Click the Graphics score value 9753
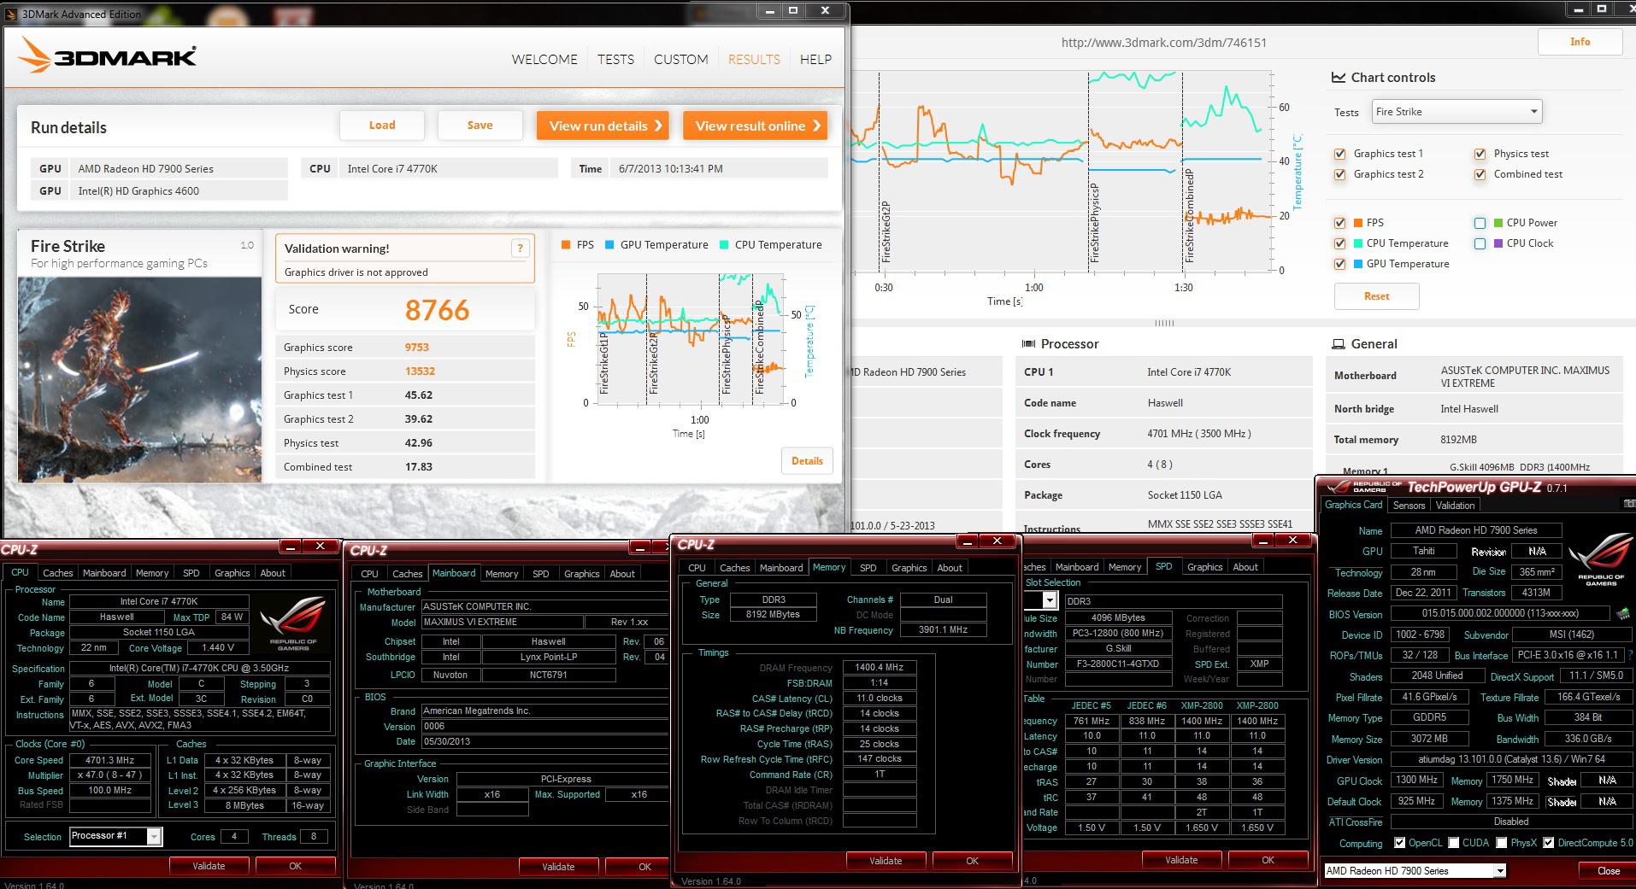The image size is (1636, 889). pyautogui.click(x=417, y=348)
